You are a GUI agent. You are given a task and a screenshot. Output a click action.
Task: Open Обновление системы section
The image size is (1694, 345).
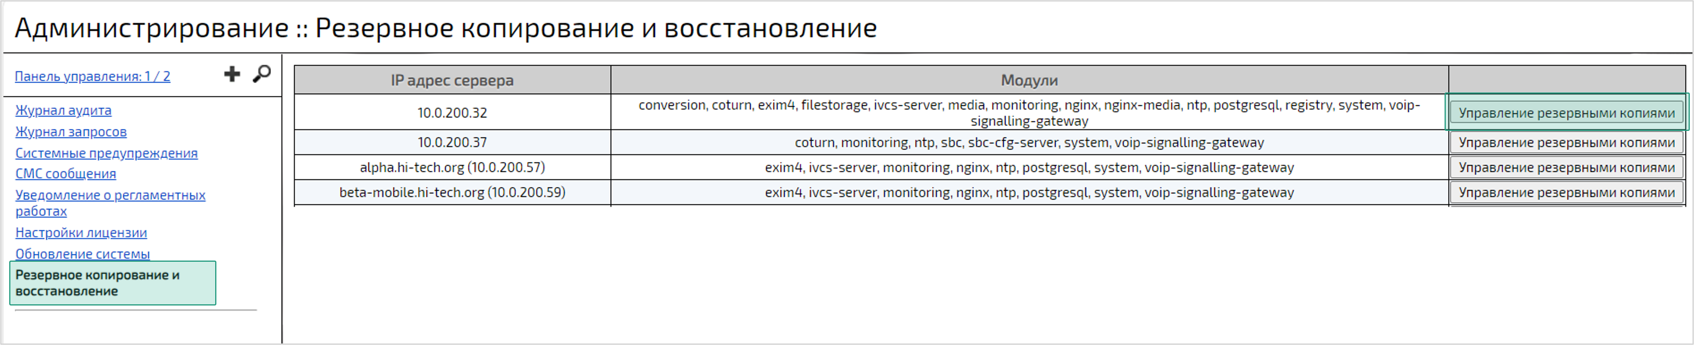pos(83,254)
